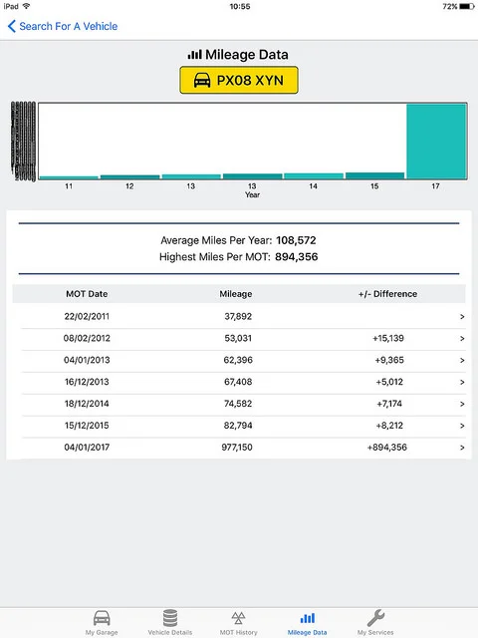Expand the 04/01/2017 MOT row chevron
The image size is (478, 638).
pos(462,448)
